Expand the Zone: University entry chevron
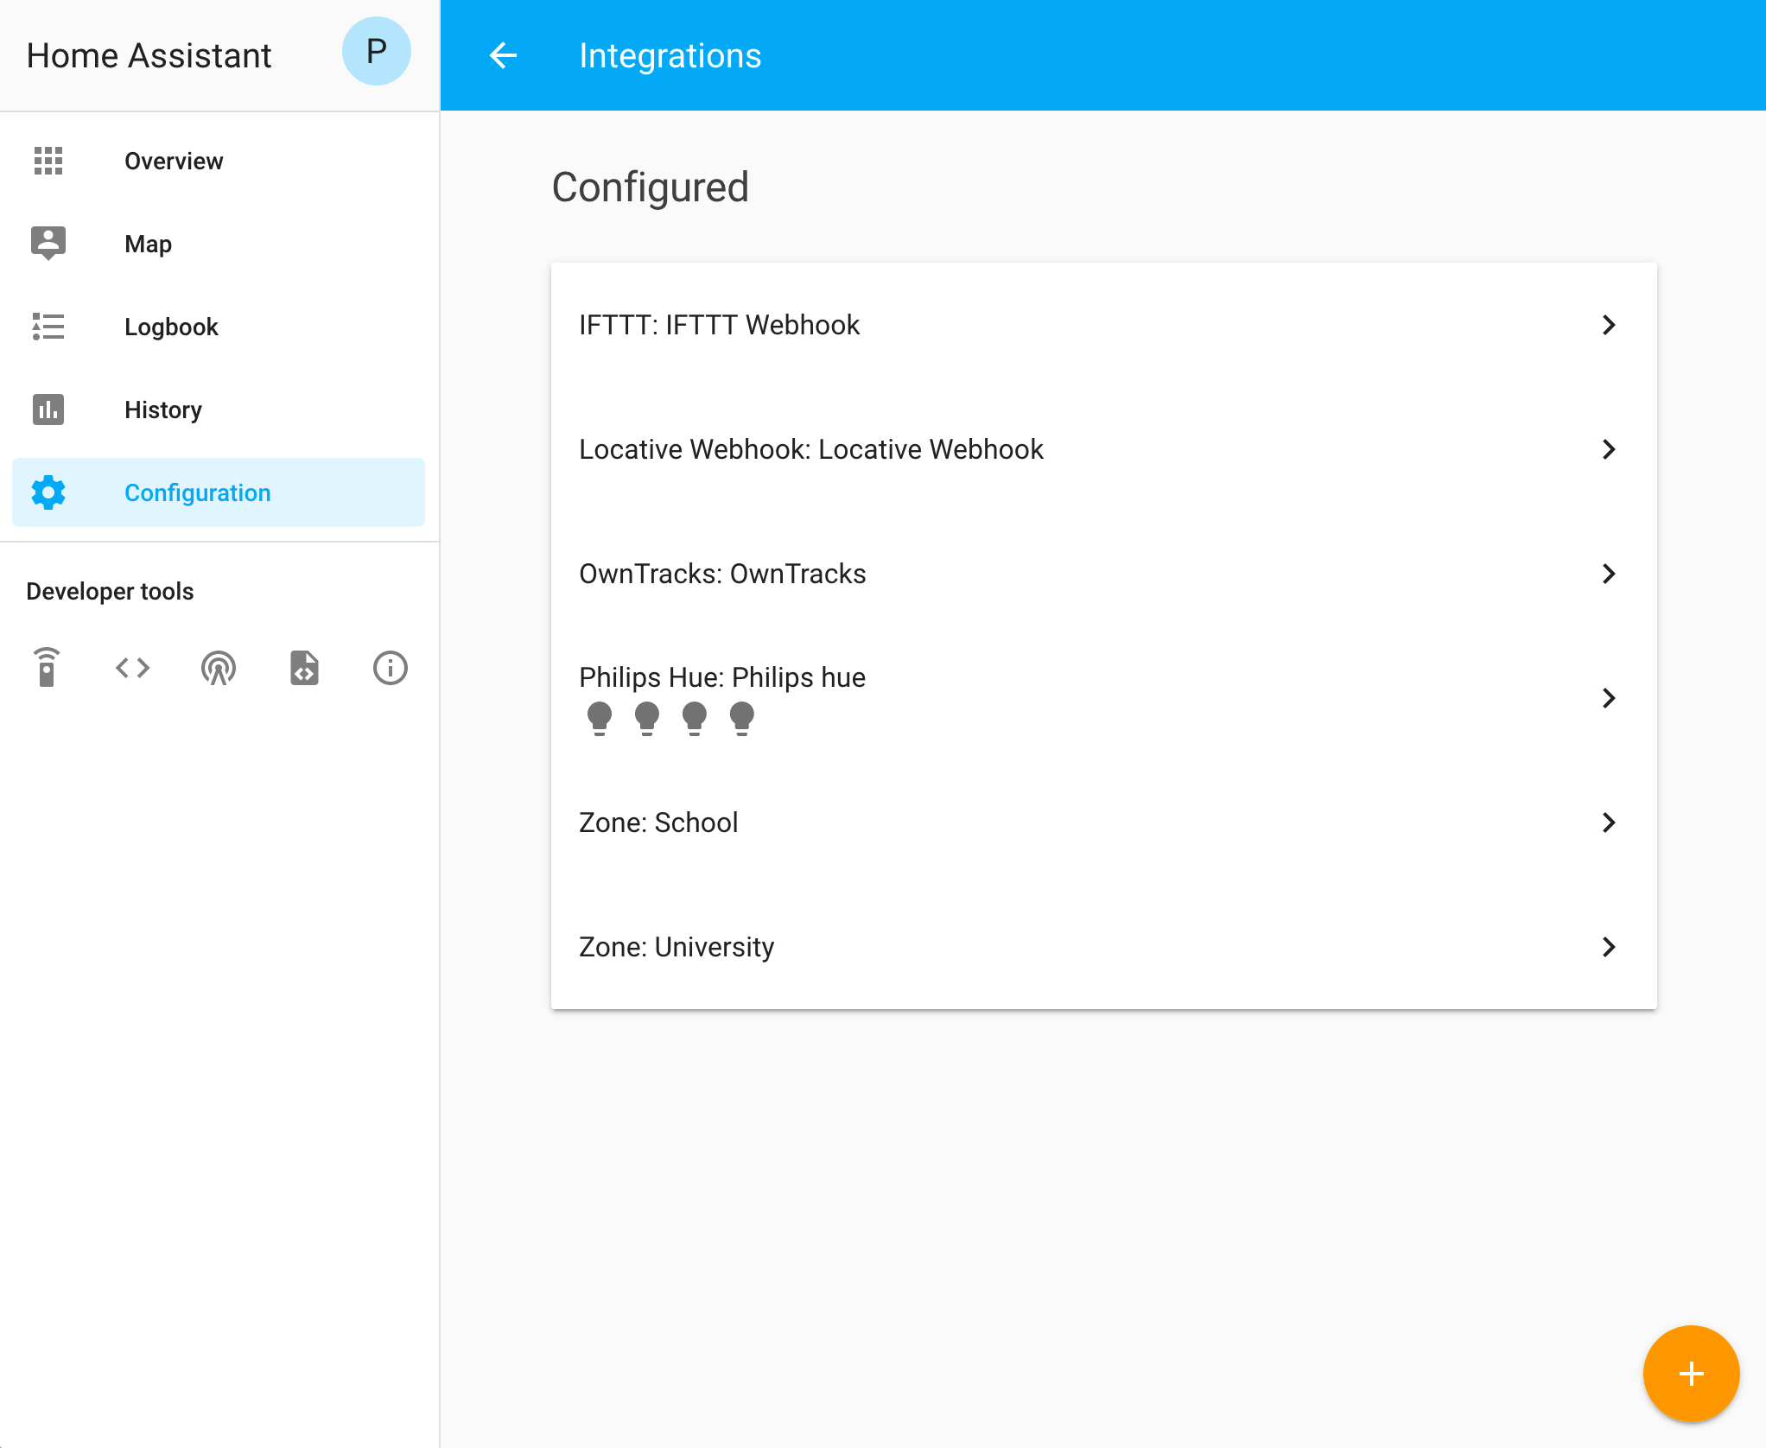Viewport: 1766px width, 1448px height. (x=1608, y=947)
